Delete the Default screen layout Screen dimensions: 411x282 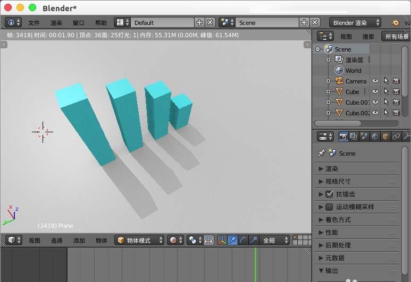(x=210, y=22)
